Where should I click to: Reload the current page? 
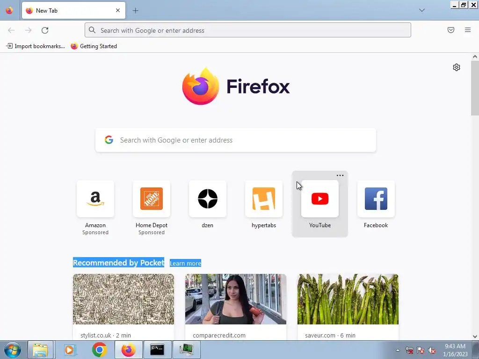coord(45,30)
